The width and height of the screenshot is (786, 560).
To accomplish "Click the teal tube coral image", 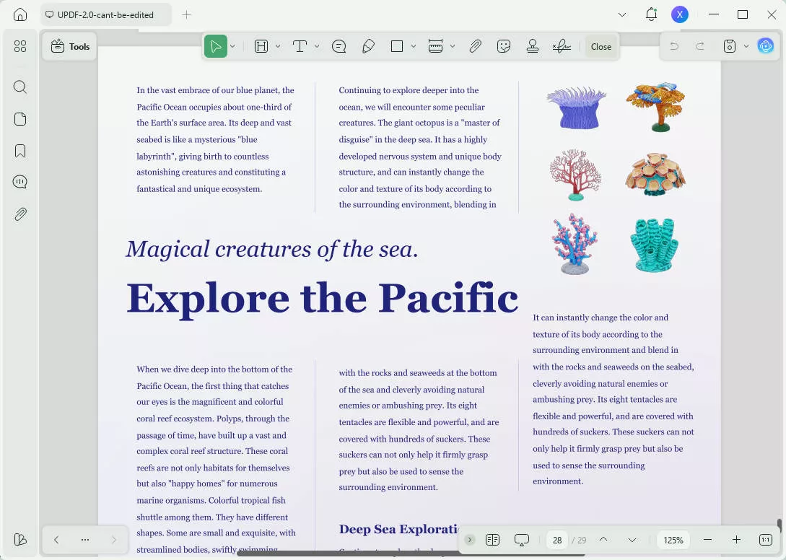I will [x=654, y=245].
